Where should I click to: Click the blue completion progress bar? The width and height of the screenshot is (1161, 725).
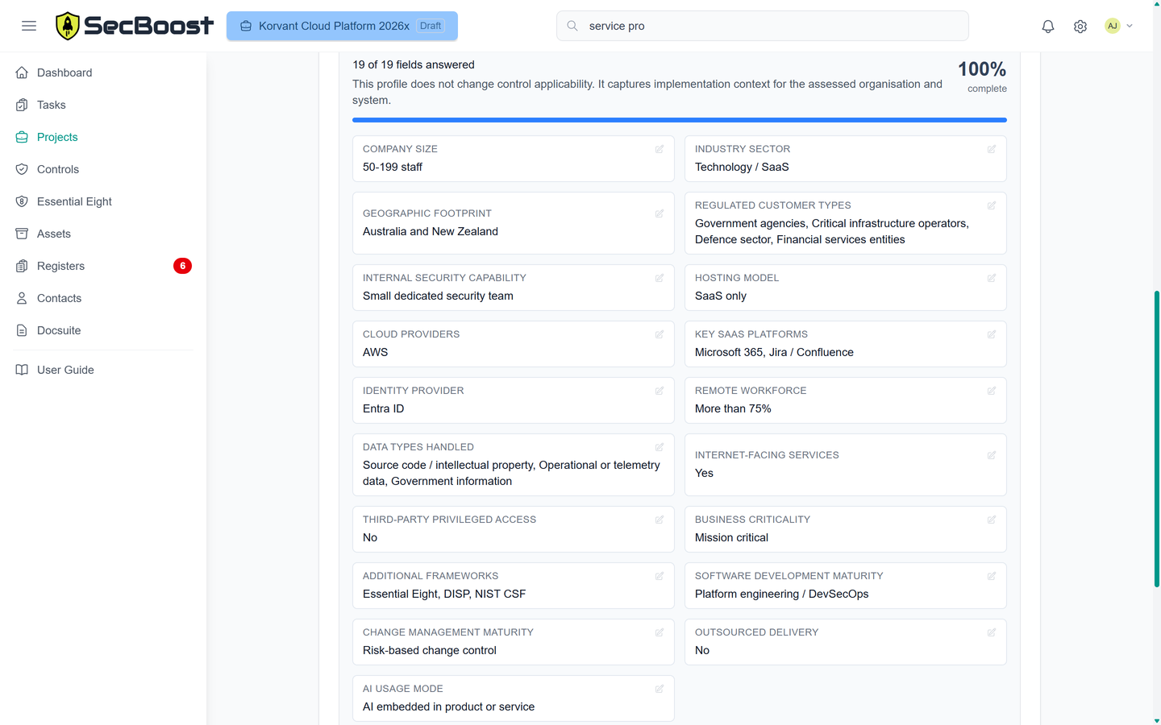[x=679, y=119]
